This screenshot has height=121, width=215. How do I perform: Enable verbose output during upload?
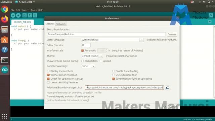click(101, 61)
